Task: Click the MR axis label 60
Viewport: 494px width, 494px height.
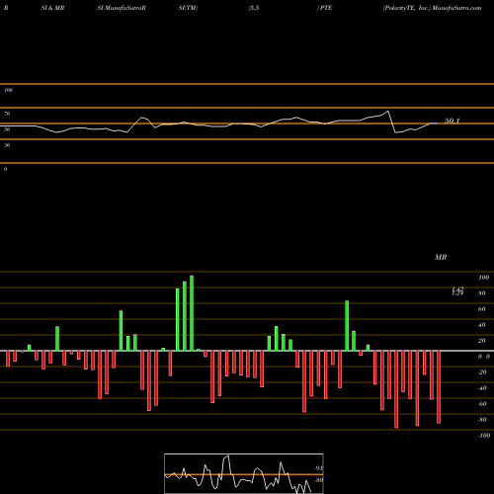Action: (482, 309)
